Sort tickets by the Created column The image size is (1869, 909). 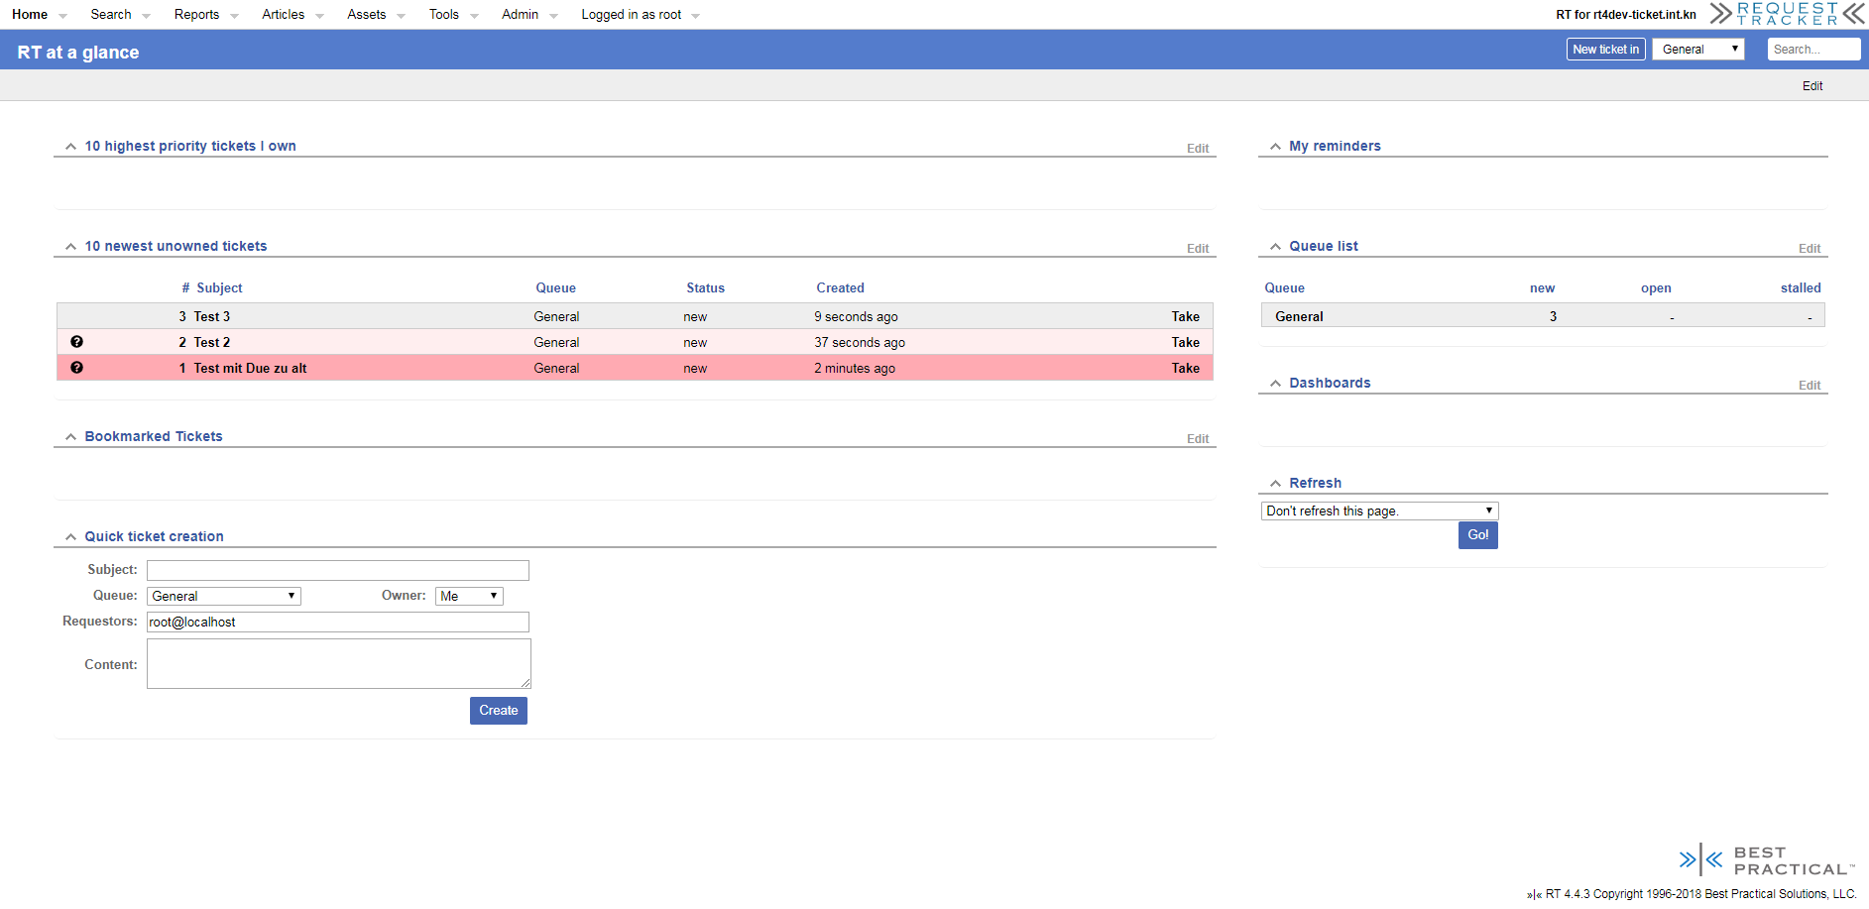[x=840, y=288]
